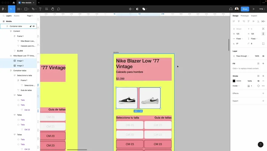This screenshot has height=151, width=267.
Task: Unlock the Container-data layer
Action: click(31, 26)
